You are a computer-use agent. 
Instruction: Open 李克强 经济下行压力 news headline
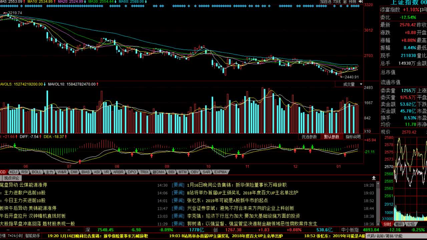(243, 216)
